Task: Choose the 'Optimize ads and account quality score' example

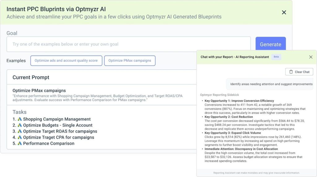Action: coord(66,61)
